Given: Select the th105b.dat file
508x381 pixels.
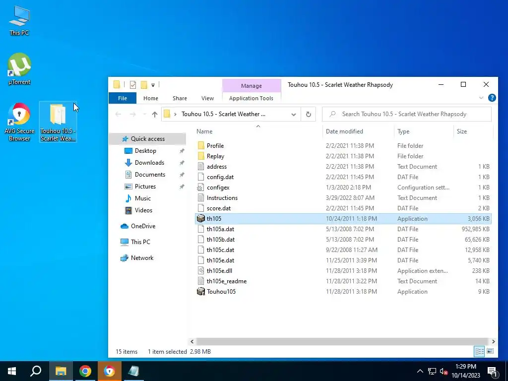Looking at the screenshot, I should coord(343,240).
